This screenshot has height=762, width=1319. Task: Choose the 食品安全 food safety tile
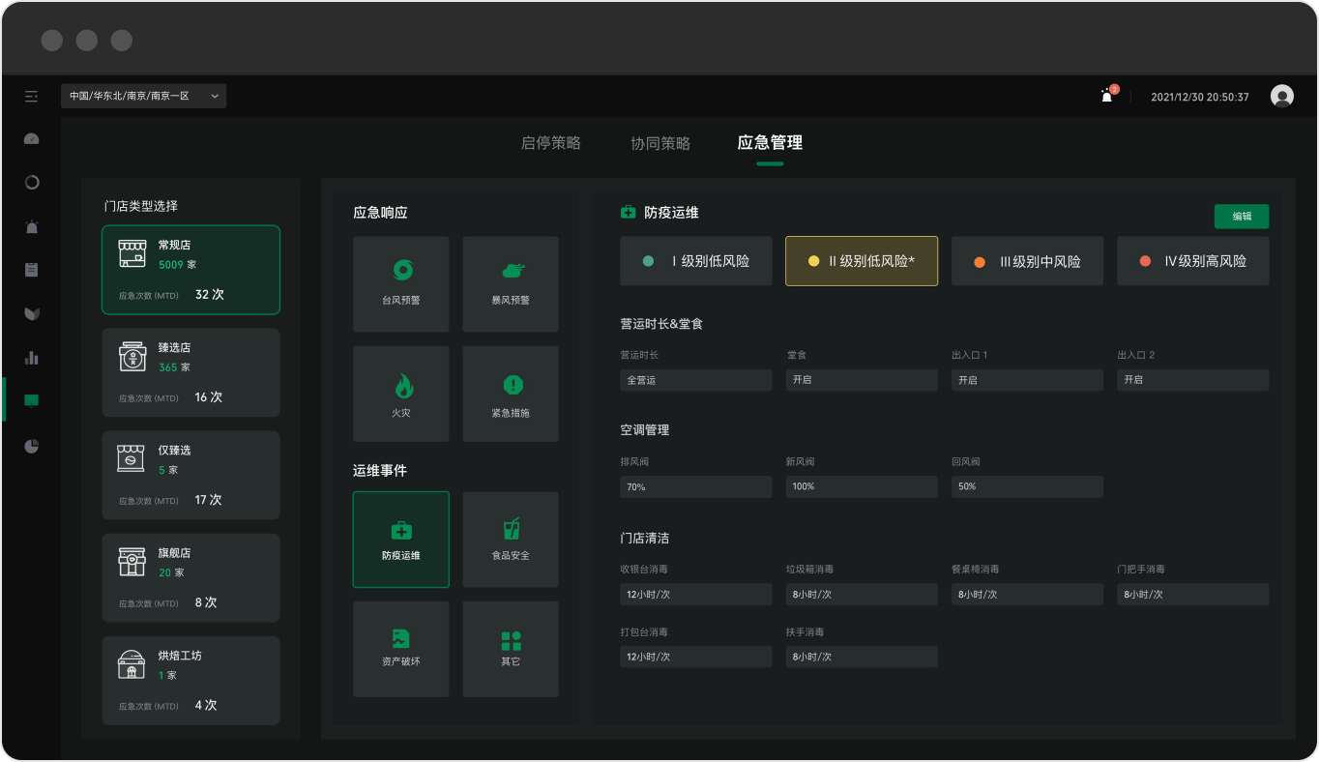(511, 540)
